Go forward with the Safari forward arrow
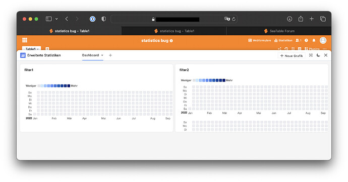This screenshot has width=348, height=182. pos(77,19)
